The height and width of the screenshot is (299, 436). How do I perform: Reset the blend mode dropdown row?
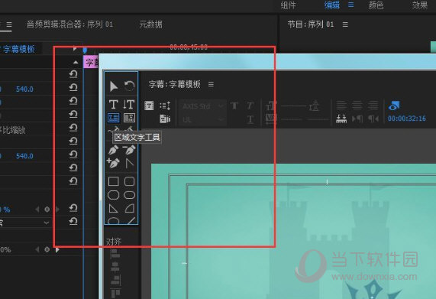[73, 221]
